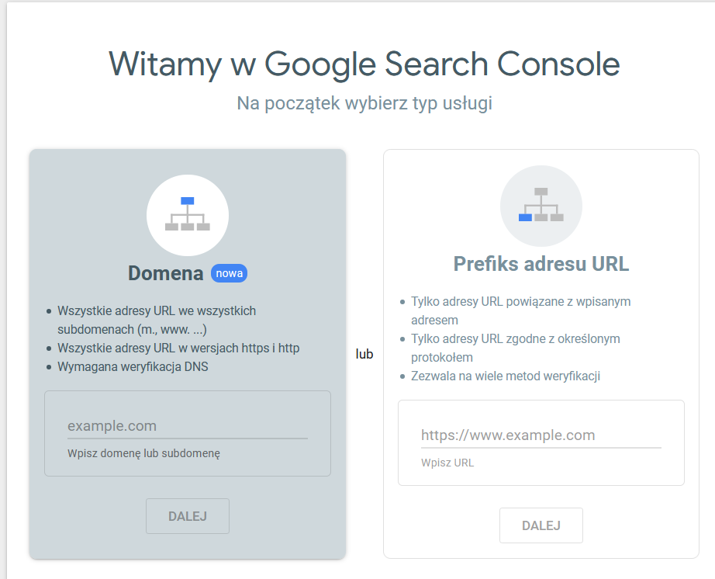This screenshot has height=579, width=715.
Task: Select the Domena heading
Action: click(x=165, y=273)
